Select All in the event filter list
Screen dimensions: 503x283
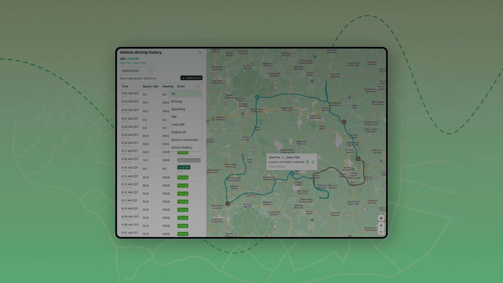[x=173, y=94]
